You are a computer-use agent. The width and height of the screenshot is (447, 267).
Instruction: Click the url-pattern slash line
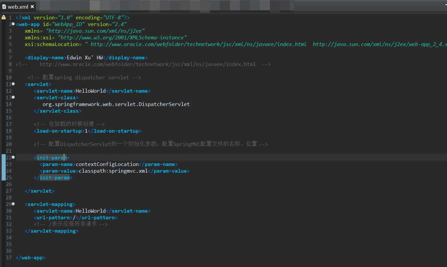coord(76,217)
